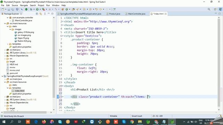Click the Save All toolbar icon
The height and width of the screenshot is (125, 223).
coord(13,9)
